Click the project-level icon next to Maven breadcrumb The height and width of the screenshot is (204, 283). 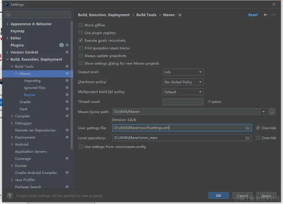click(180, 15)
